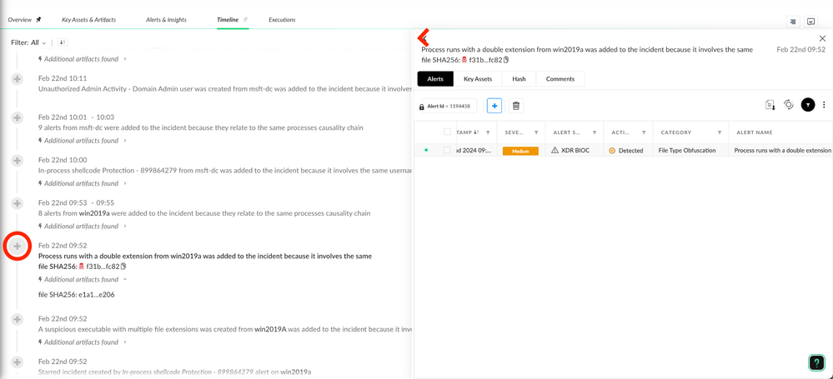The width and height of the screenshot is (833, 379).
Task: Open the Filter: All dropdown
Action: pos(28,42)
